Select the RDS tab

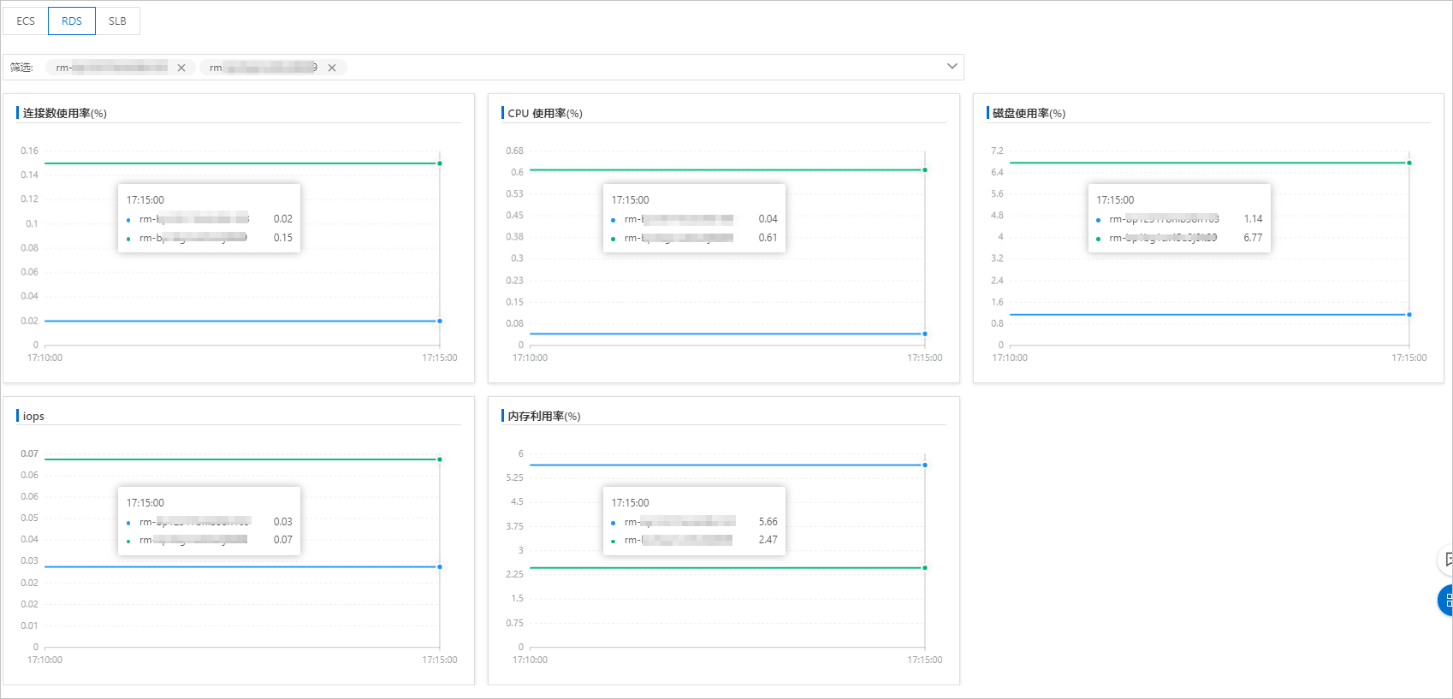(x=72, y=21)
